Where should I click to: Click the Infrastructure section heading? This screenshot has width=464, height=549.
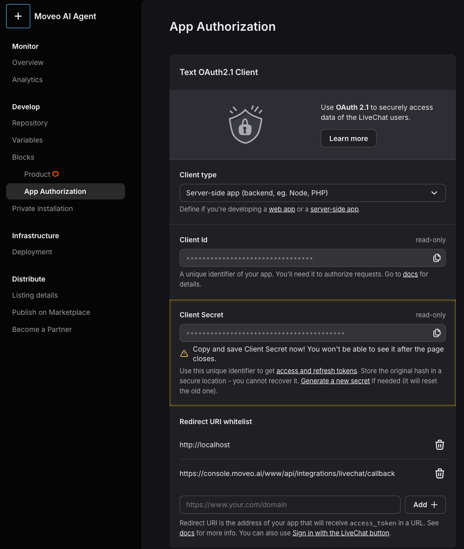(35, 236)
